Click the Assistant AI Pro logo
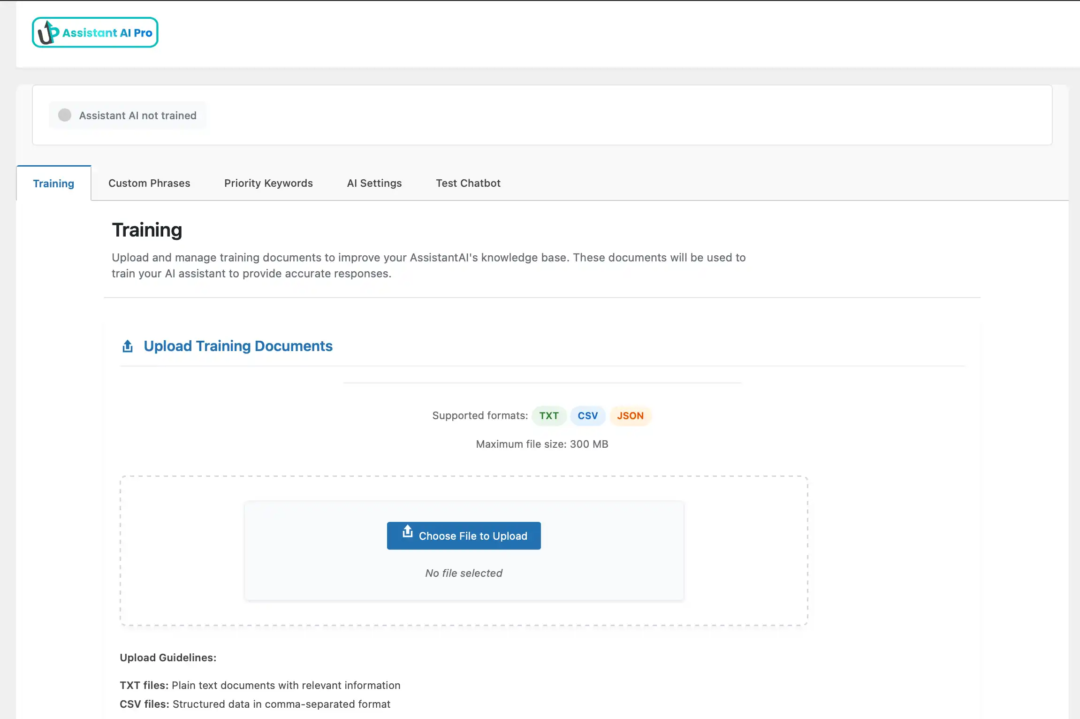Image resolution: width=1080 pixels, height=719 pixels. tap(95, 32)
